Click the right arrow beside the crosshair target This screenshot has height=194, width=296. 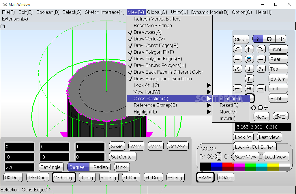(x=261, y=88)
